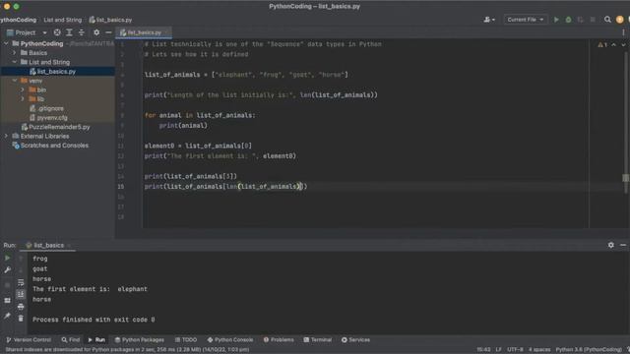The image size is (630, 354).
Task: Open the Services tool window
Action: point(355,339)
